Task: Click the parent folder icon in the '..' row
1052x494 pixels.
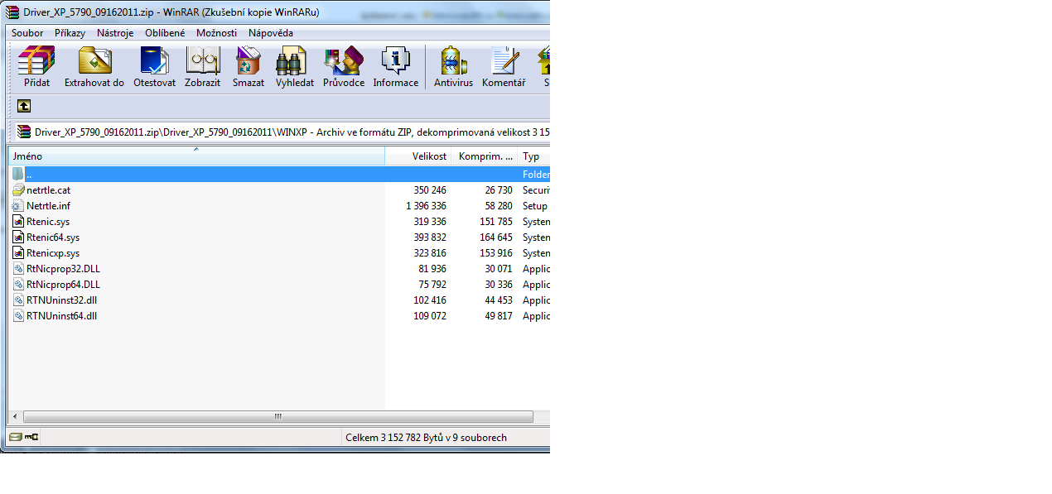Action: [18, 175]
